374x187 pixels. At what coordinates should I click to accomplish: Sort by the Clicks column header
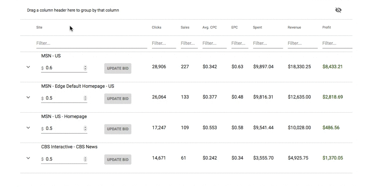click(157, 28)
